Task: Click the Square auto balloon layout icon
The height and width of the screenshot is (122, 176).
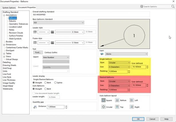Action: (103, 100)
